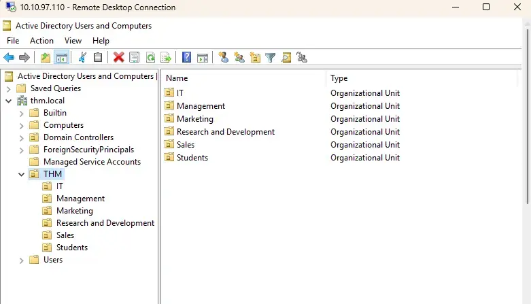Viewport: 531px width, 304px height.
Task: Click the Find objects magnifier icon
Action: tap(286, 58)
